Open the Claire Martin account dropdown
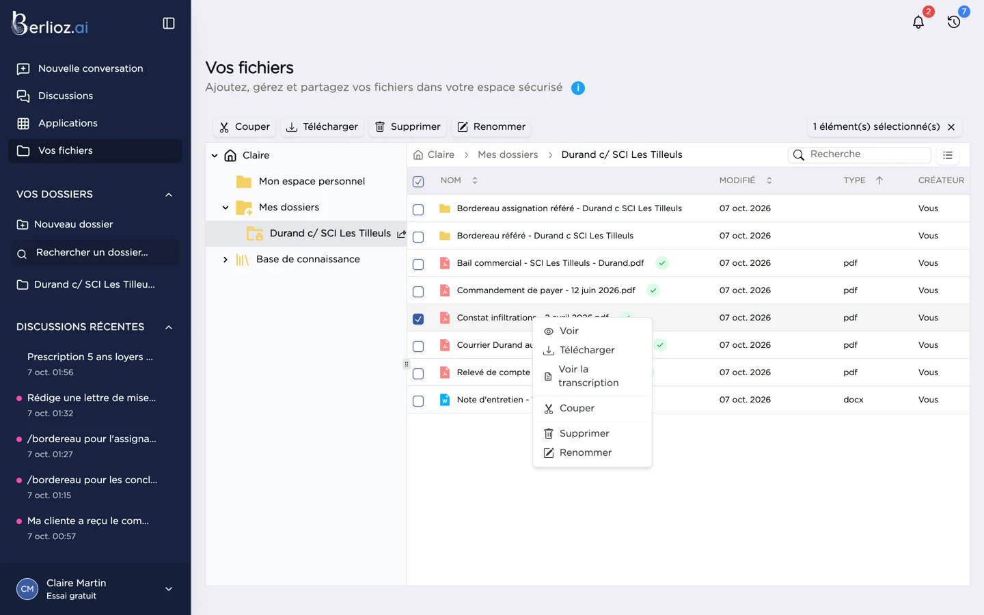 [169, 589]
